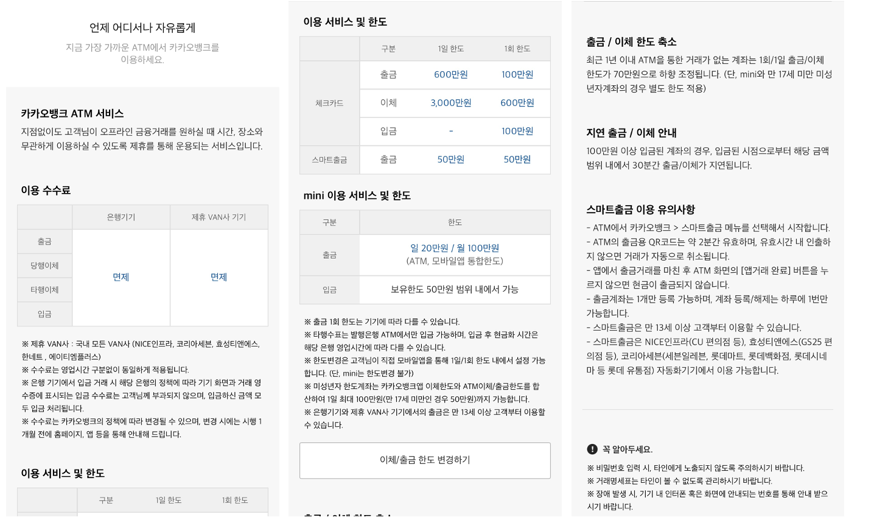Select the 은행기기 column header
Viewport: 874px width, 520px height.
point(121,217)
